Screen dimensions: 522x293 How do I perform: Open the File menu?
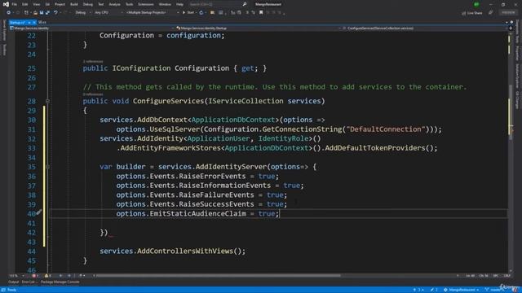pyautogui.click(x=15, y=4)
